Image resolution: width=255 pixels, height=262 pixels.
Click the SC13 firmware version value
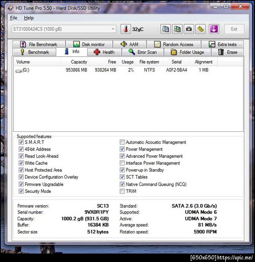[103, 206]
